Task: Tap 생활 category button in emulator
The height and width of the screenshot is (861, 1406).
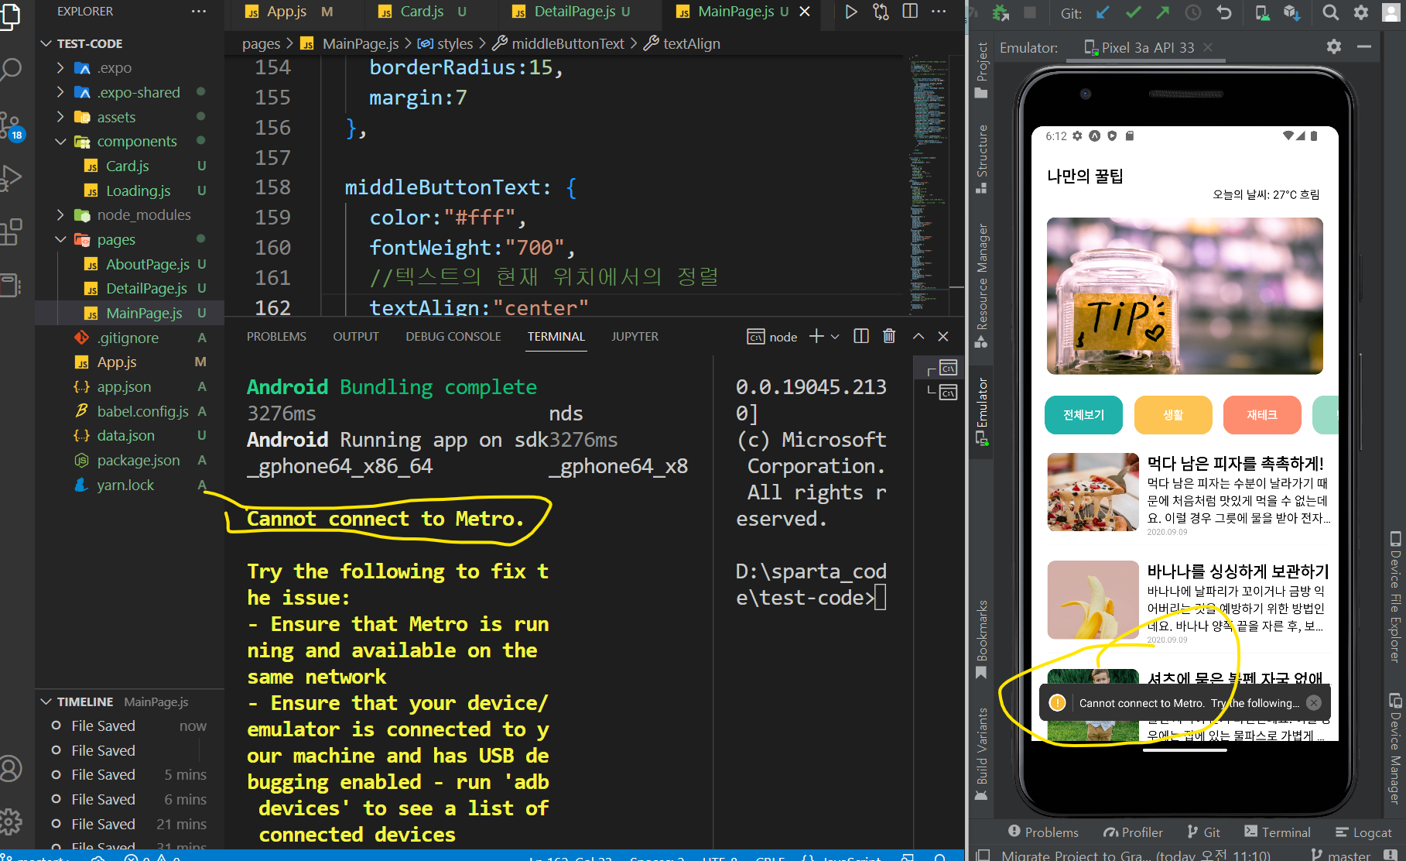Action: 1173,415
